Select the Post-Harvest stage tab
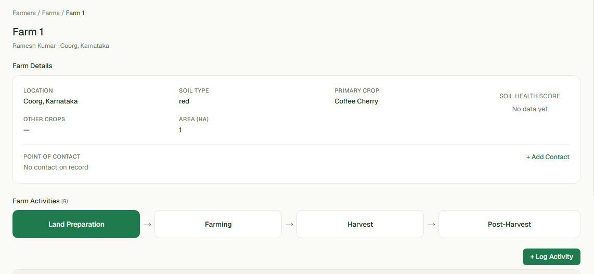 [x=509, y=224]
